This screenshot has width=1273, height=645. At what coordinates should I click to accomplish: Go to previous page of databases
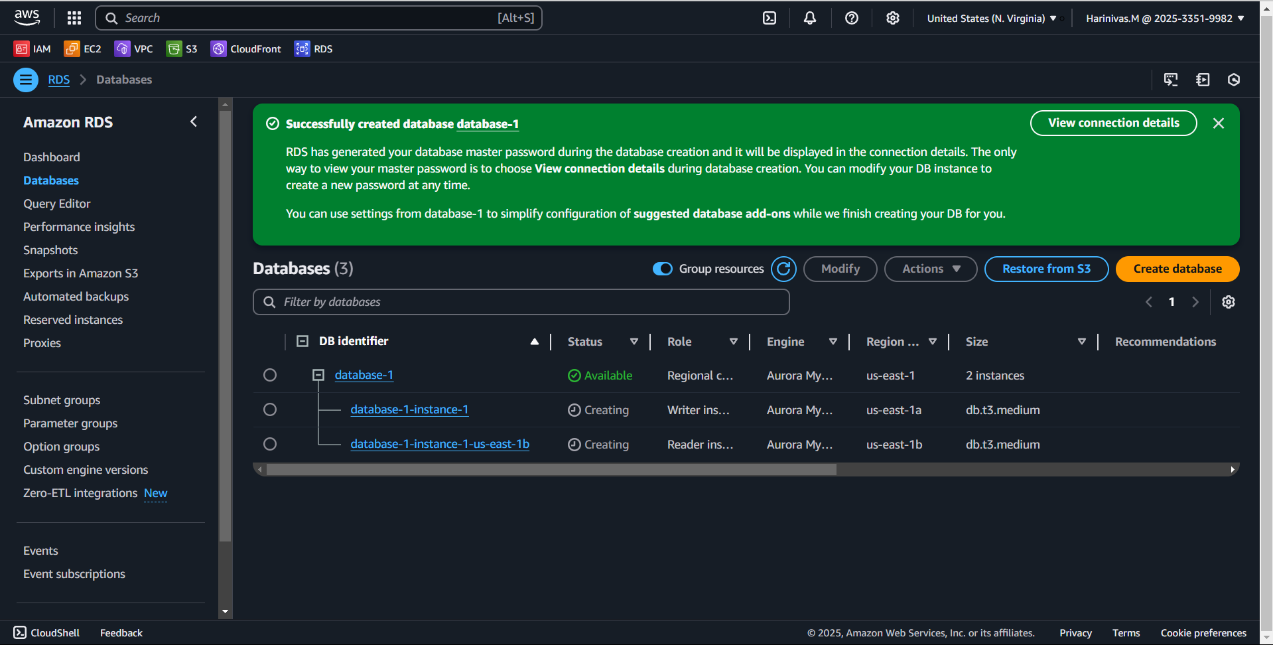(1149, 302)
